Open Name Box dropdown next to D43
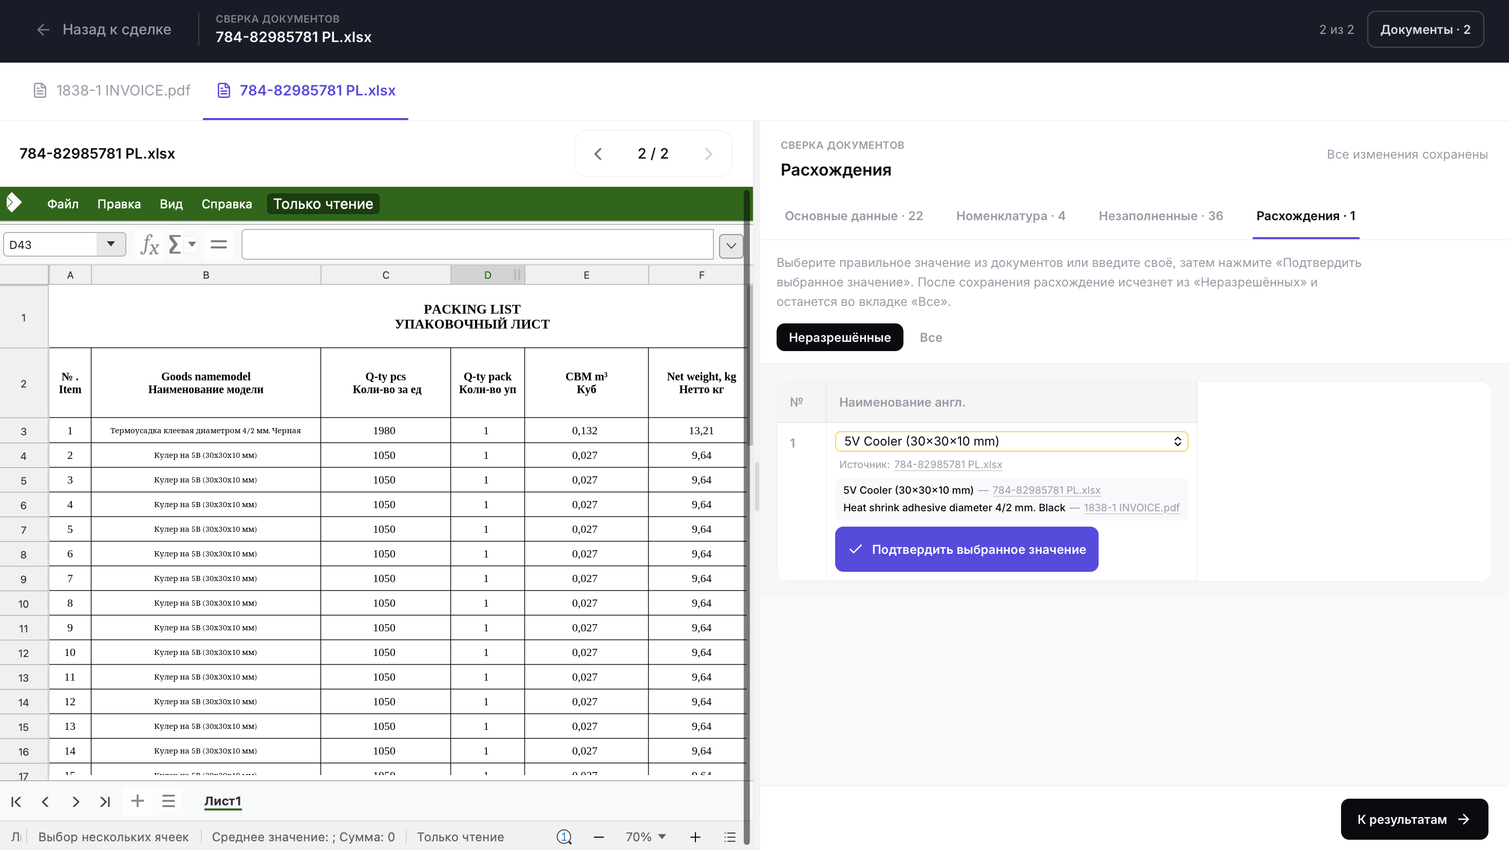This screenshot has width=1509, height=850. click(x=111, y=244)
